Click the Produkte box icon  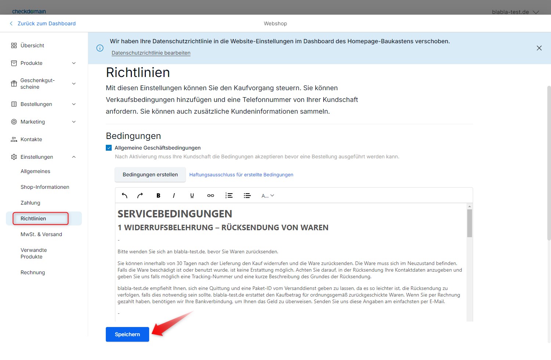tap(14, 63)
